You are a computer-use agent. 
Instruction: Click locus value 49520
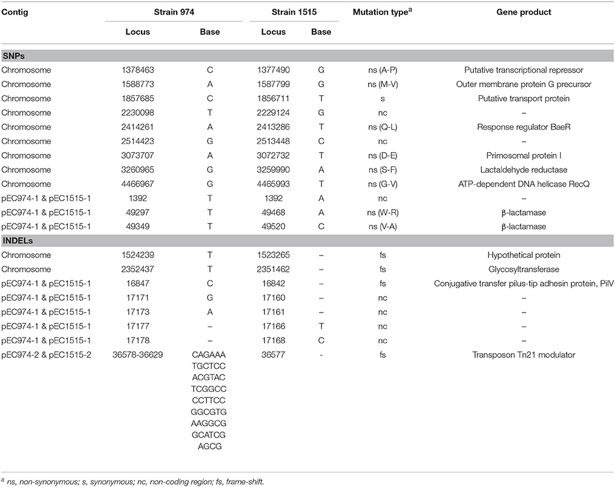(x=274, y=227)
